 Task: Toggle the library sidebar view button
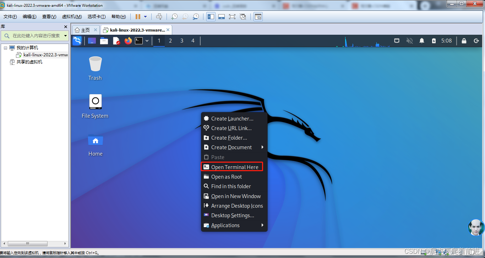pyautogui.click(x=211, y=17)
